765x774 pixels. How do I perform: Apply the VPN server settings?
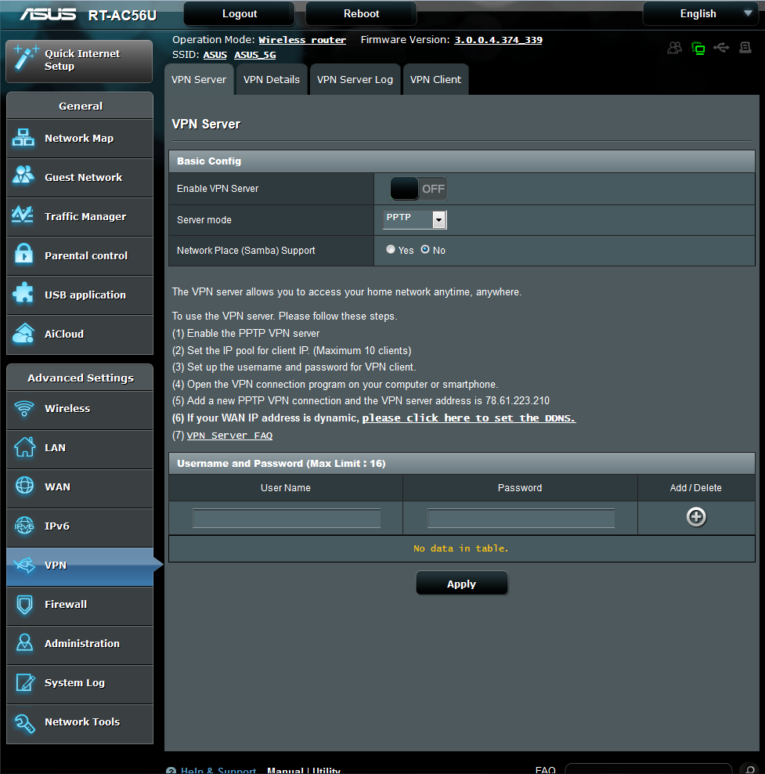point(462,584)
